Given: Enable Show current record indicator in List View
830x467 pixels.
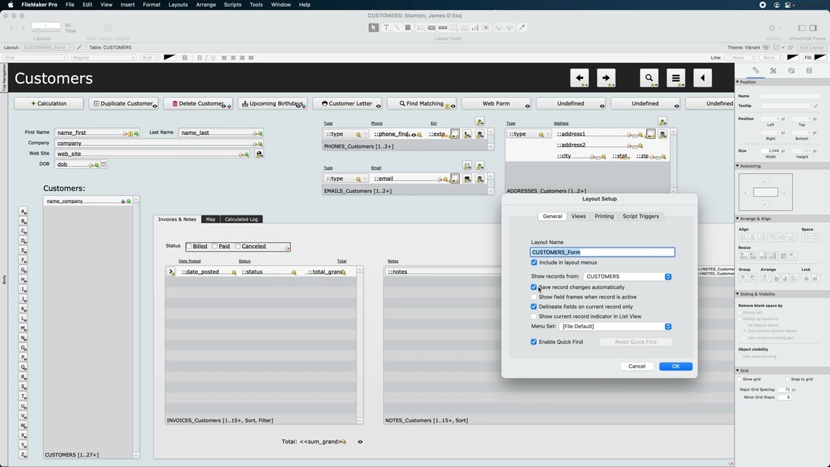Looking at the screenshot, I should [x=534, y=317].
